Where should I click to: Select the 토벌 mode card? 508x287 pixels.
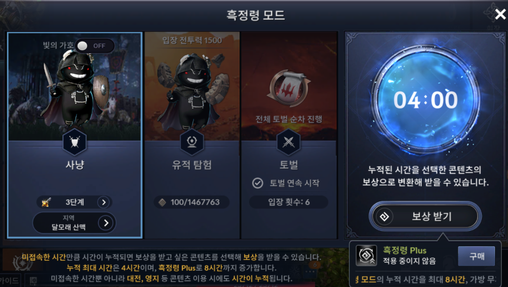[289, 135]
